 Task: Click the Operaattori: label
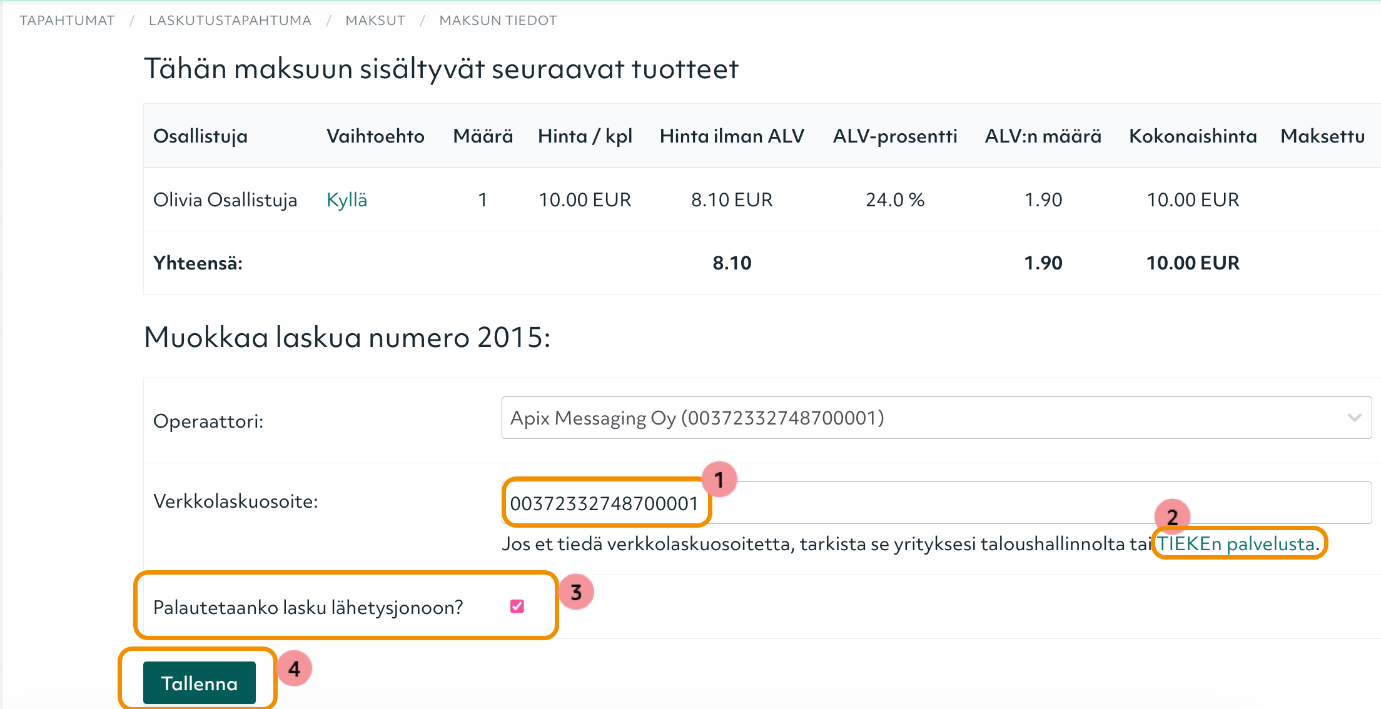[208, 421]
